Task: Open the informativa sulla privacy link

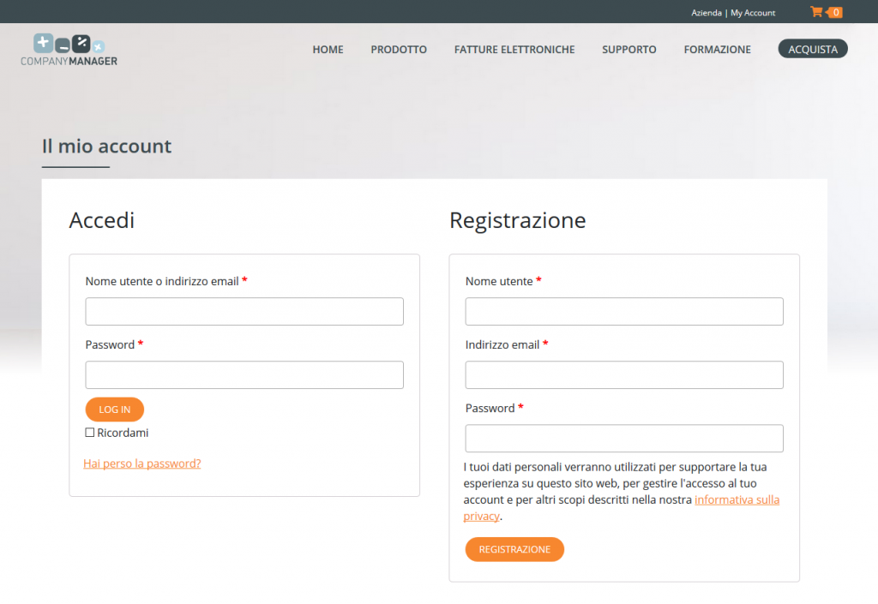Action: click(737, 499)
